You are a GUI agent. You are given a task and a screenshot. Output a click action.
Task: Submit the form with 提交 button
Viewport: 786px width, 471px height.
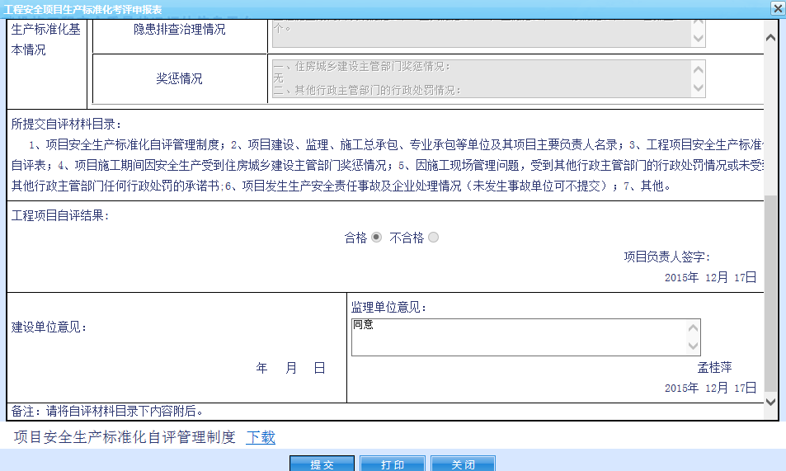click(322, 464)
